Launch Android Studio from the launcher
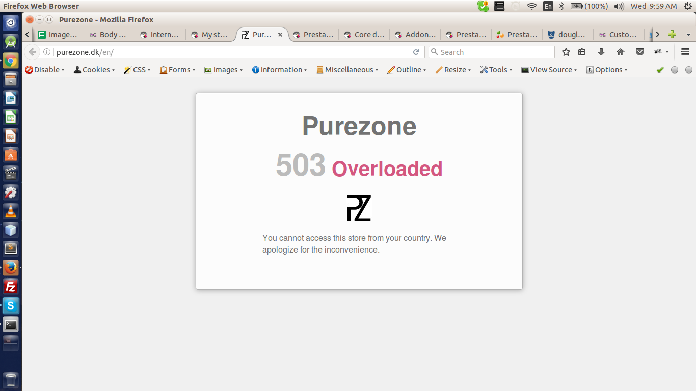This screenshot has height=391, width=696. pos(11,42)
